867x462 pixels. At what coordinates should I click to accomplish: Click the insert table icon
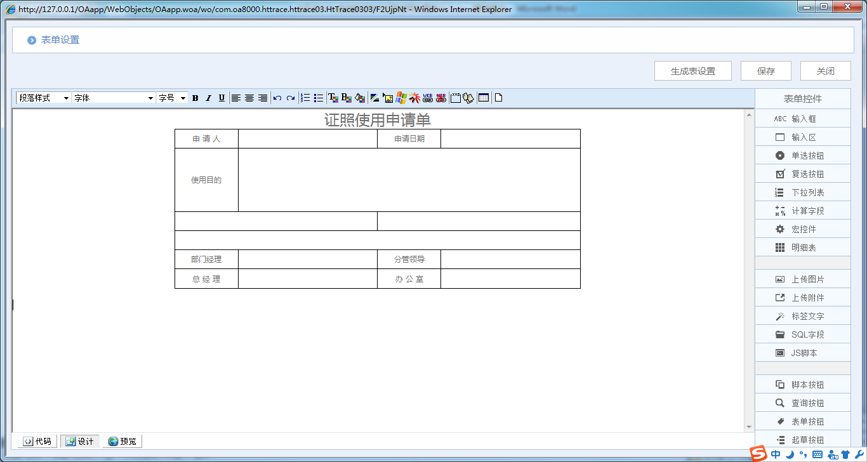point(484,98)
